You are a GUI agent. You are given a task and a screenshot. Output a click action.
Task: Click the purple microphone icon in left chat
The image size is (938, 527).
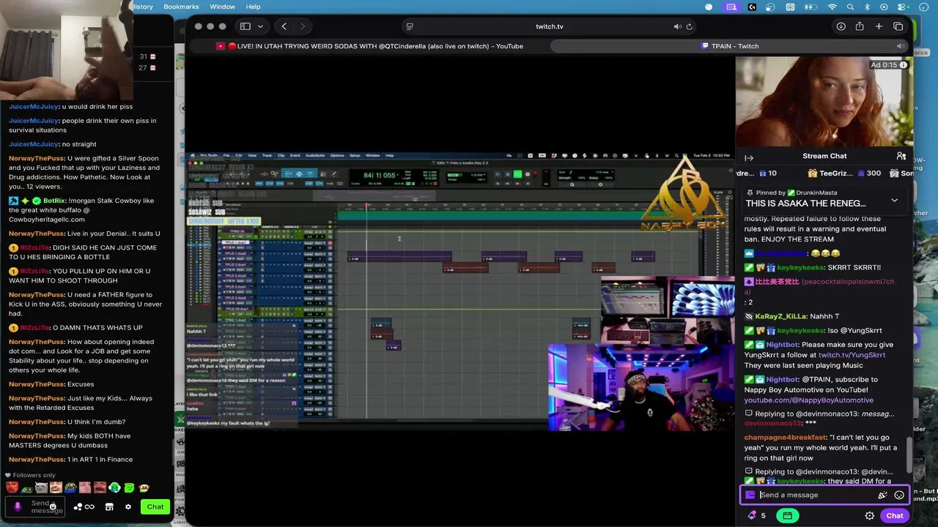[x=18, y=507]
